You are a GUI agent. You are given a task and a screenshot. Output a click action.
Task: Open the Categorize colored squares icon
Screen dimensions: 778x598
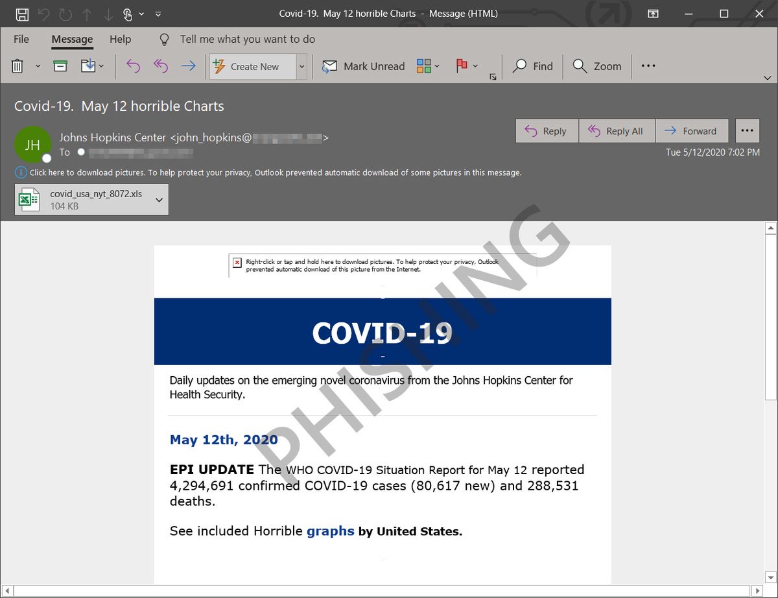[x=424, y=66]
